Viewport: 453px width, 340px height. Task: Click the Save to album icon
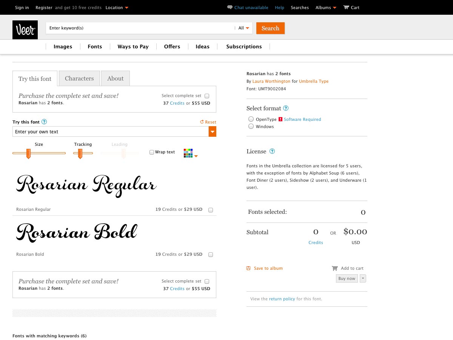pyautogui.click(x=248, y=268)
